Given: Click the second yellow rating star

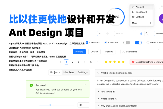Looking at the screenshot, I should pyautogui.click(x=110, y=62).
